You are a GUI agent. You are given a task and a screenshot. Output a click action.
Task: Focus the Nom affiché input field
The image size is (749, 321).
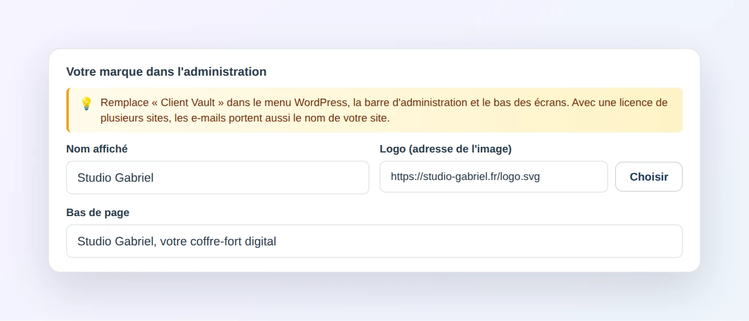[218, 177]
